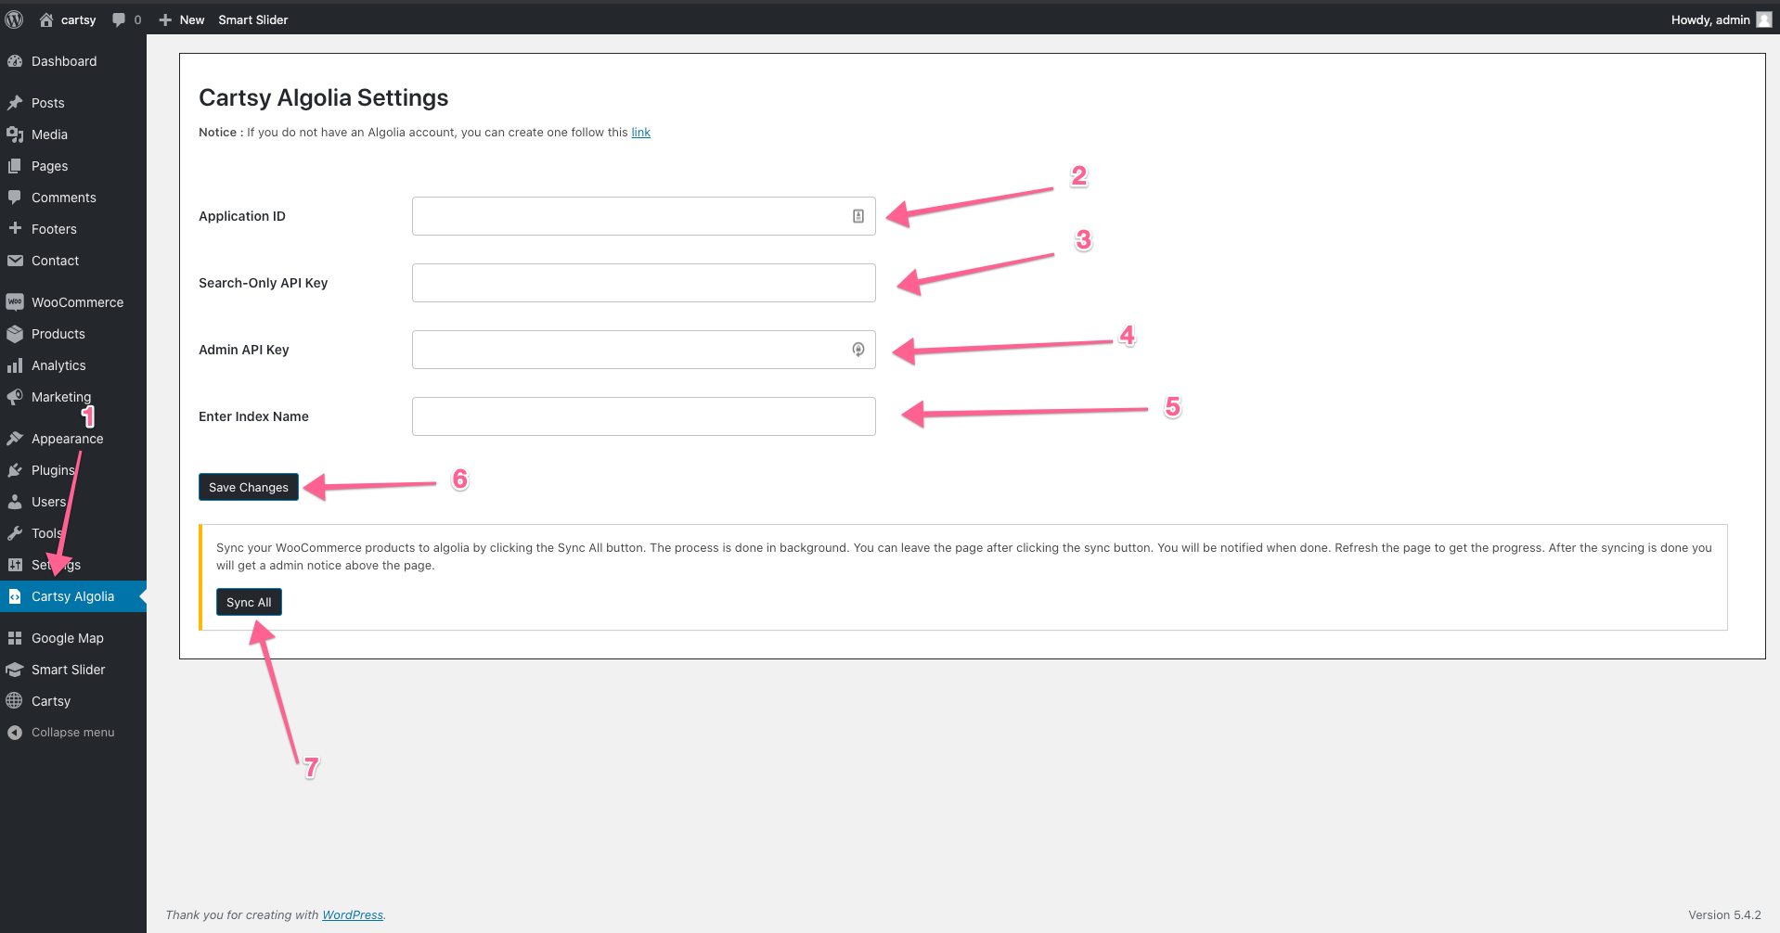
Task: Click the Sync All button
Action: (x=249, y=602)
